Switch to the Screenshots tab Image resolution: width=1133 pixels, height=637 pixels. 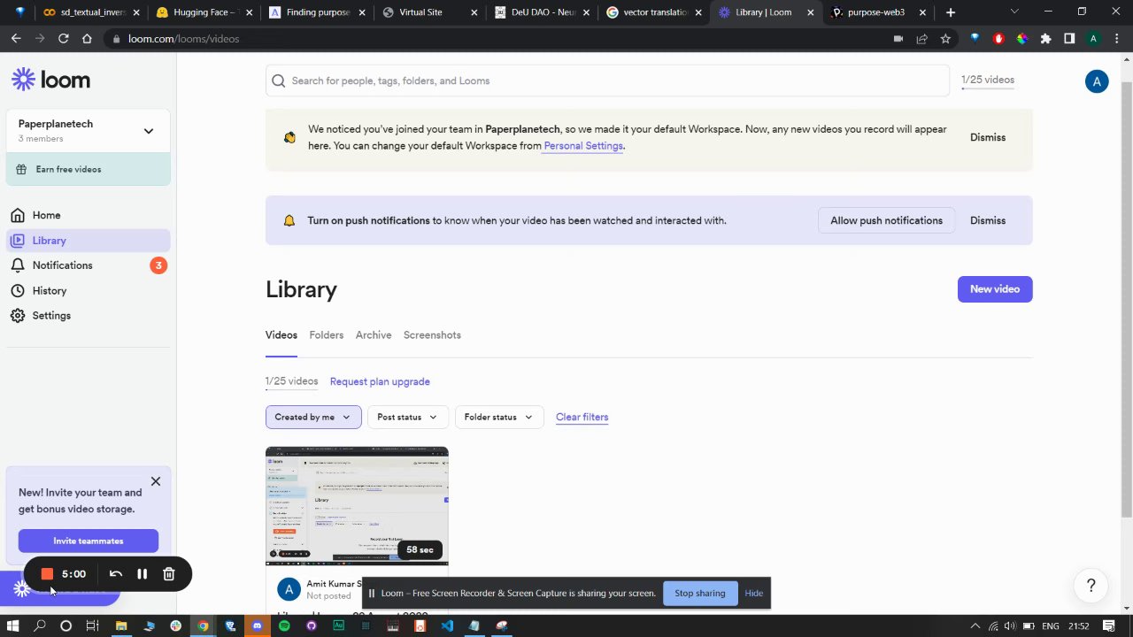(432, 335)
